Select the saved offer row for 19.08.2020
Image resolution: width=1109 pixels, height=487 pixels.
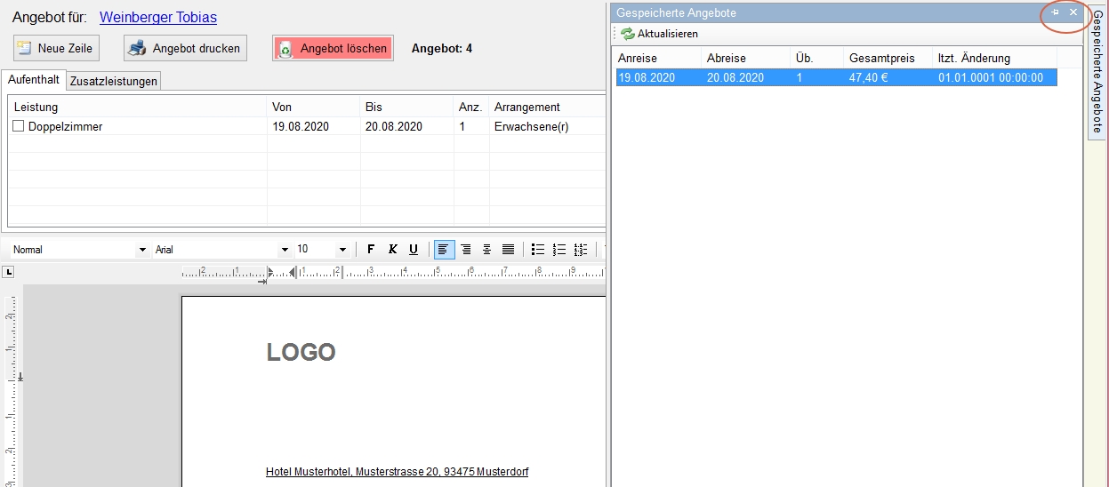pos(836,77)
